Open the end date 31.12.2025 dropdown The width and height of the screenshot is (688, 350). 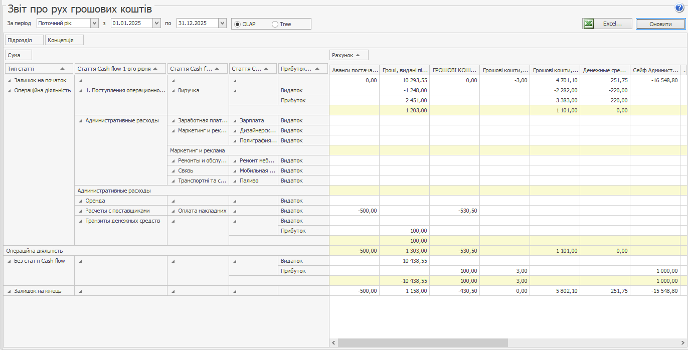222,23
